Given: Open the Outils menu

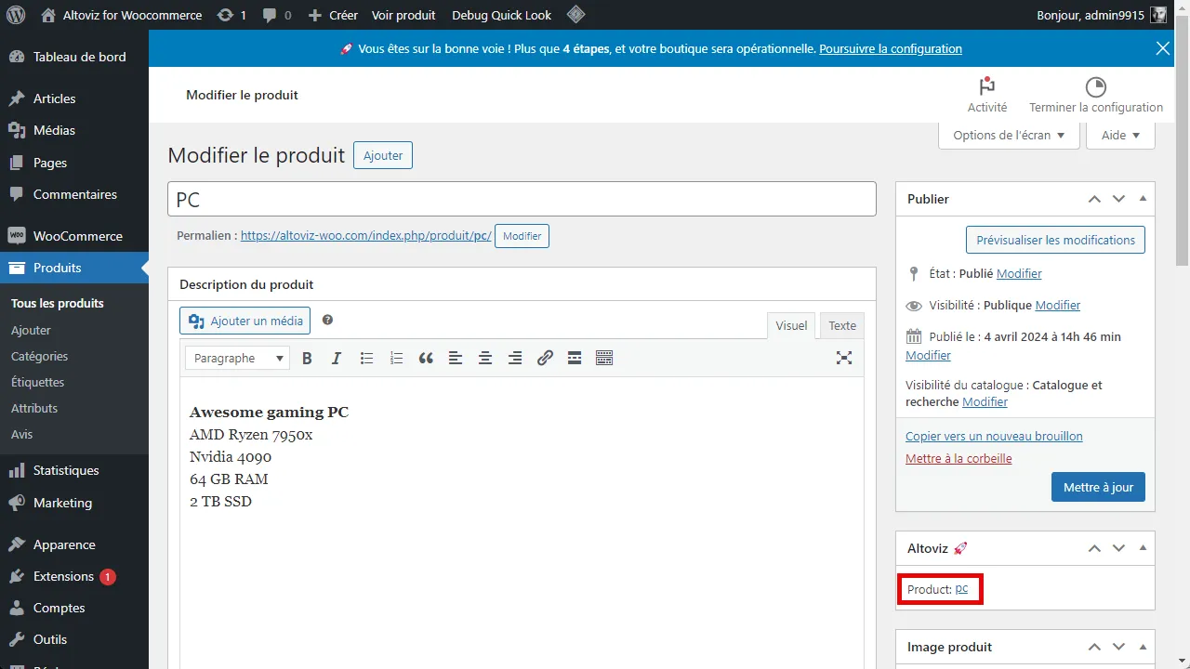Looking at the screenshot, I should pyautogui.click(x=74, y=639).
